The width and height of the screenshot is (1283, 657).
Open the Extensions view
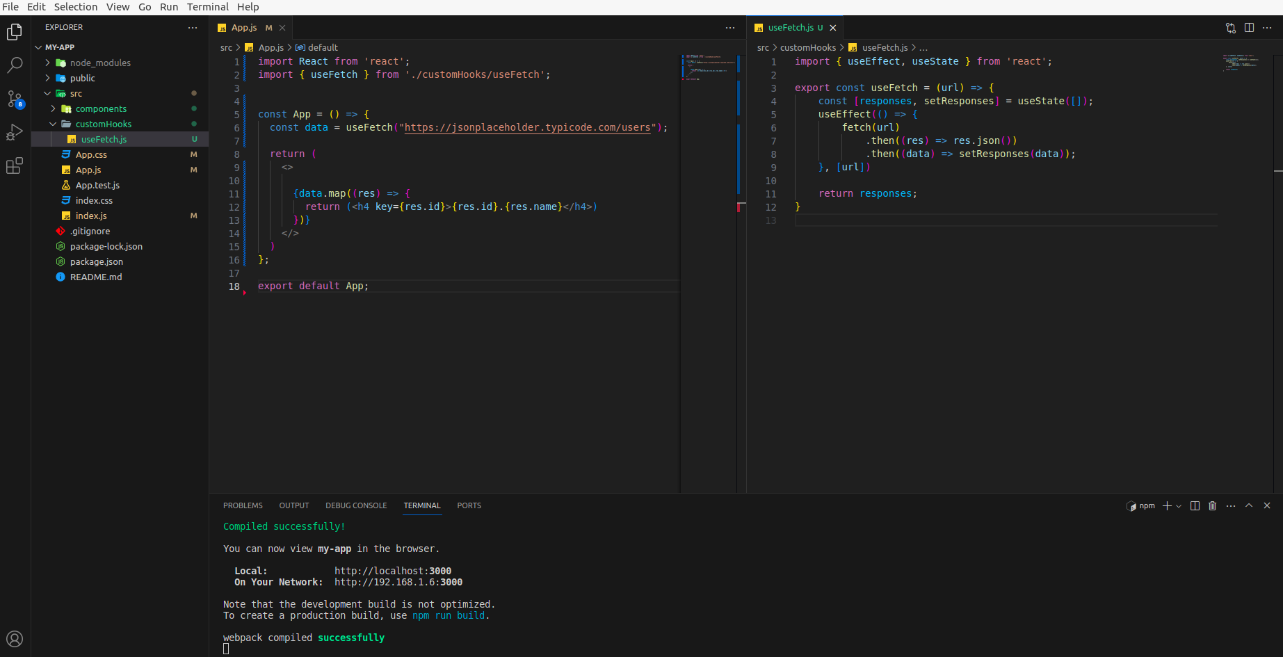pyautogui.click(x=15, y=165)
